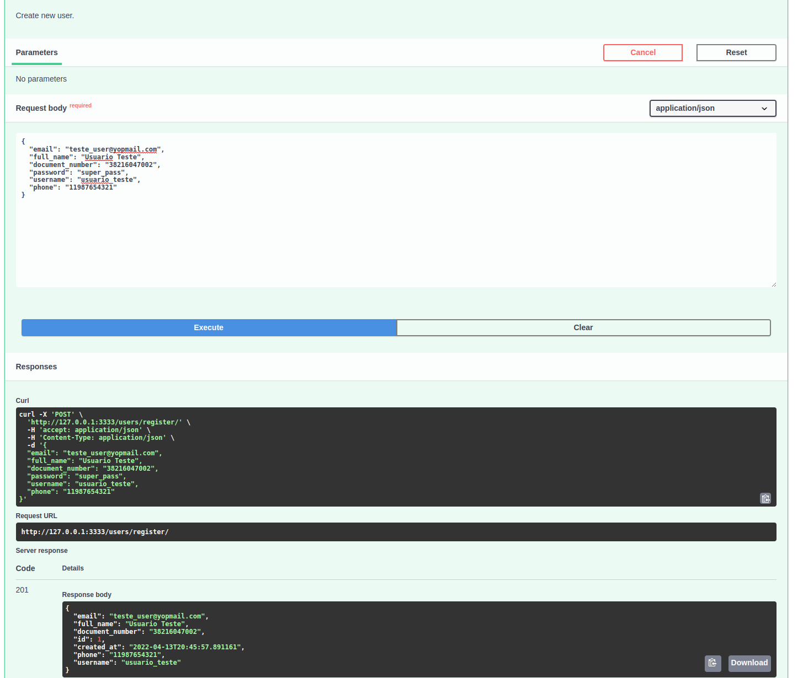Click the 'Response body' label

(87, 595)
